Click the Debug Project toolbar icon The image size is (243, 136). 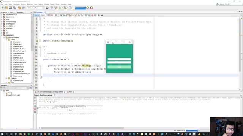(x=65, y=8)
